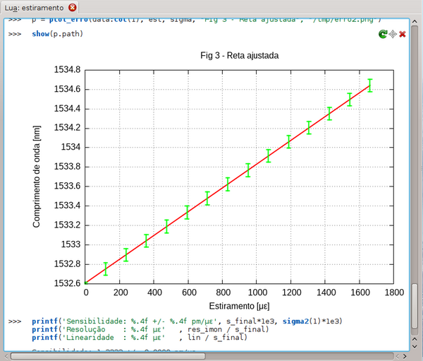Click the topmost green error bar on the plot
This screenshot has width=423, height=361.
pyautogui.click(x=370, y=85)
